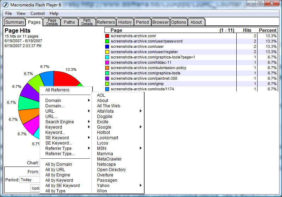Select All by Domain option

[x=58, y=164]
